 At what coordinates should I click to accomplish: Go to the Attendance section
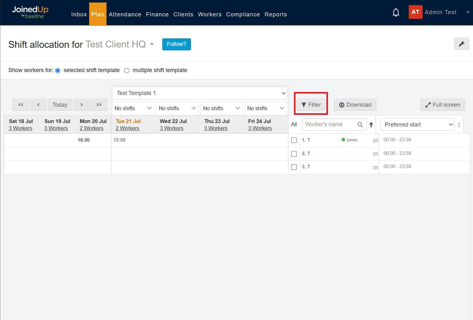click(125, 14)
